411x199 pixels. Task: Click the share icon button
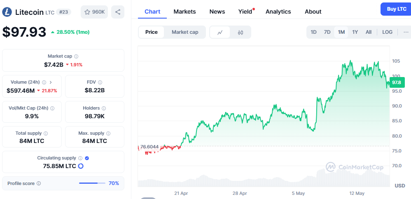118,12
